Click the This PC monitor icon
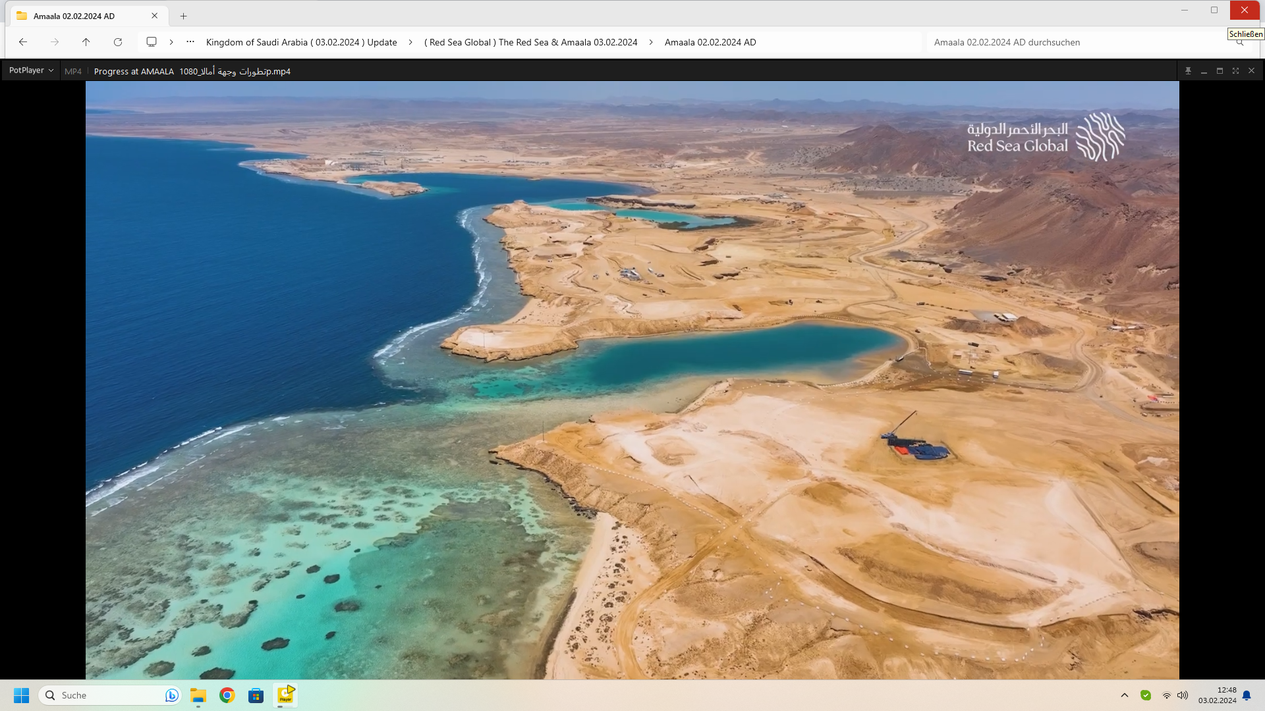Image resolution: width=1265 pixels, height=711 pixels. [x=152, y=42]
